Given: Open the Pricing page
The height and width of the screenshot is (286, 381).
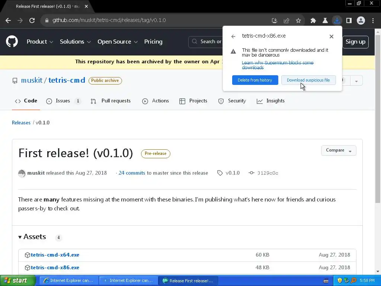Looking at the screenshot, I should (x=153, y=42).
